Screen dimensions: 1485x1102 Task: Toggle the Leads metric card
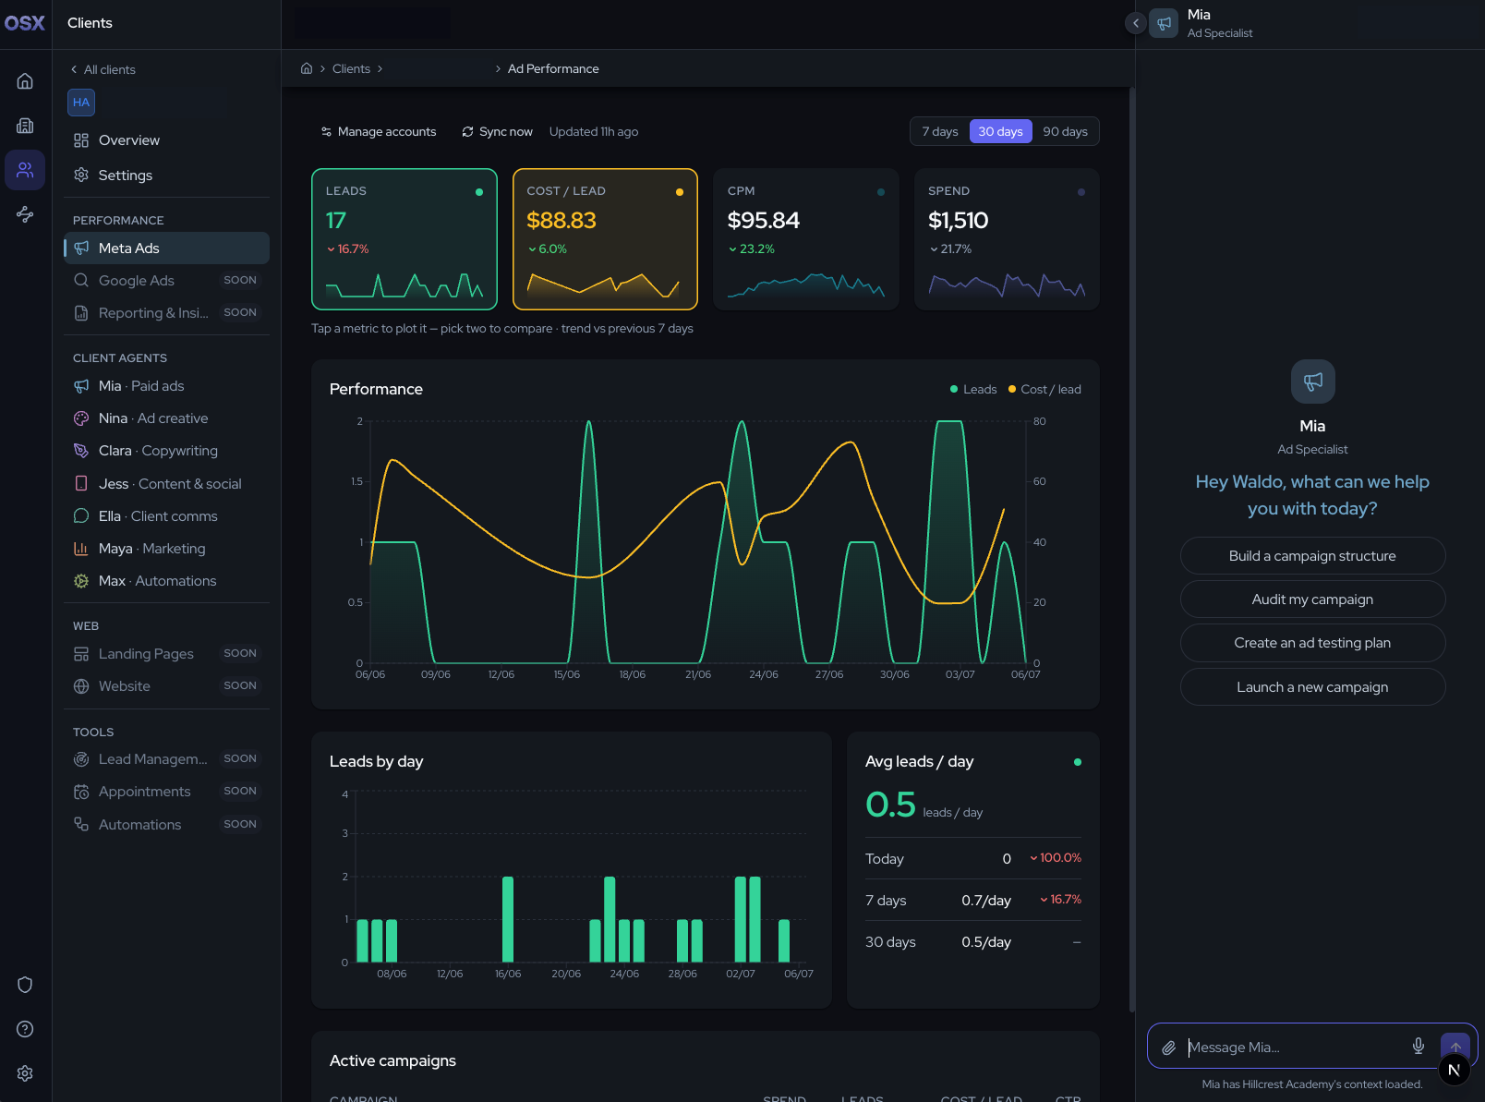pos(404,239)
